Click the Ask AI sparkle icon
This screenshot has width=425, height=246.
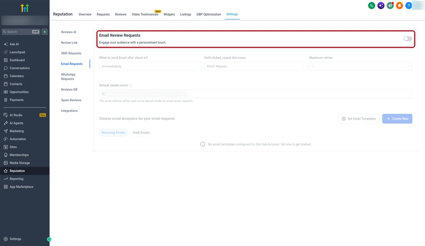(x=6, y=44)
